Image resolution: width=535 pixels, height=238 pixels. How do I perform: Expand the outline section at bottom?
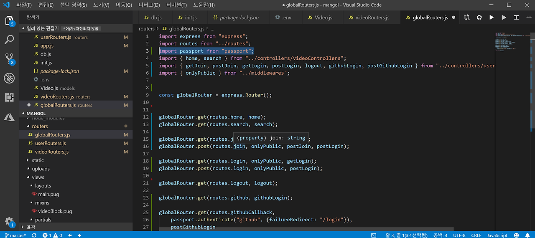tap(75, 227)
